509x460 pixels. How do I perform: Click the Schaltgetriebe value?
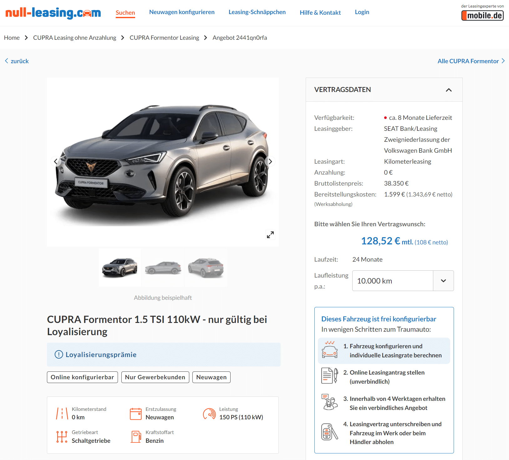(x=91, y=441)
